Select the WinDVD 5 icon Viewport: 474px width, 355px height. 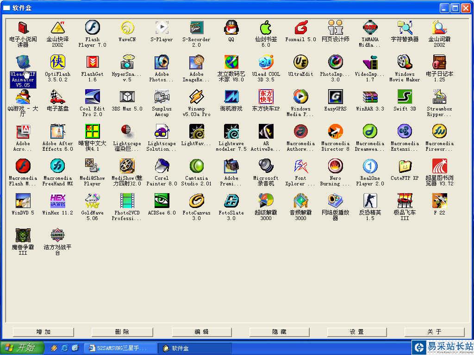(23, 201)
